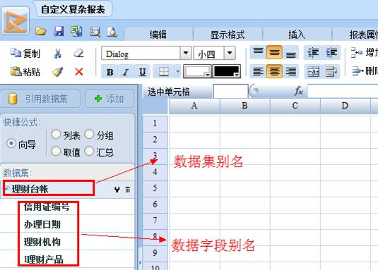Image resolution: width=378 pixels, height=270 pixels.
Task: Click the eraser clear icon
Action: [x=78, y=53]
